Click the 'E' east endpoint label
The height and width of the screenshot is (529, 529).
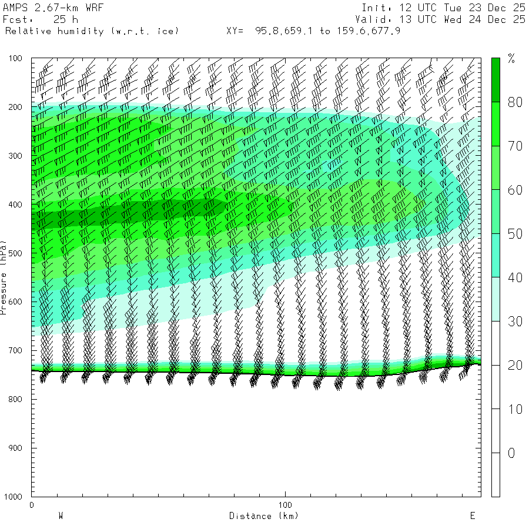point(473,516)
